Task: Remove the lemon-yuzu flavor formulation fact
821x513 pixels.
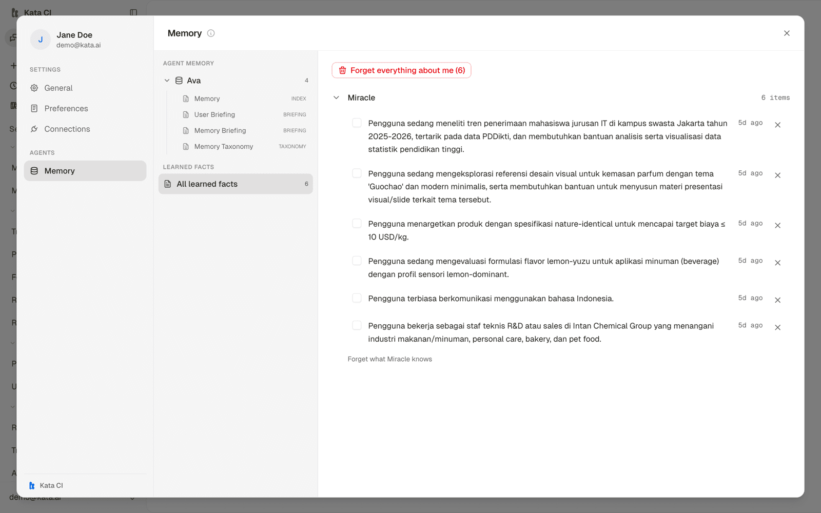Action: [x=777, y=263]
